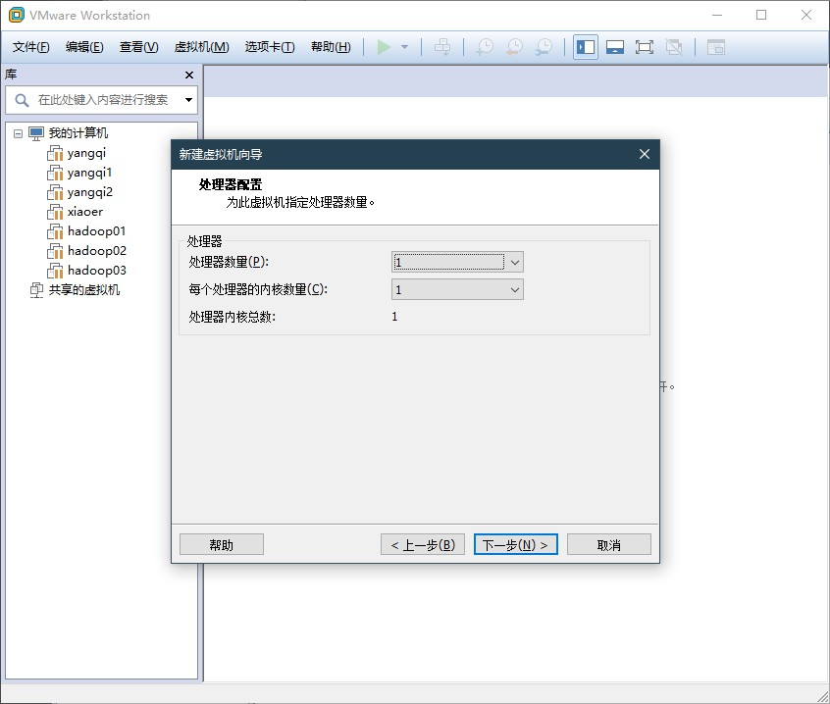Close the library panel with X
This screenshot has width=830, height=704.
click(189, 75)
